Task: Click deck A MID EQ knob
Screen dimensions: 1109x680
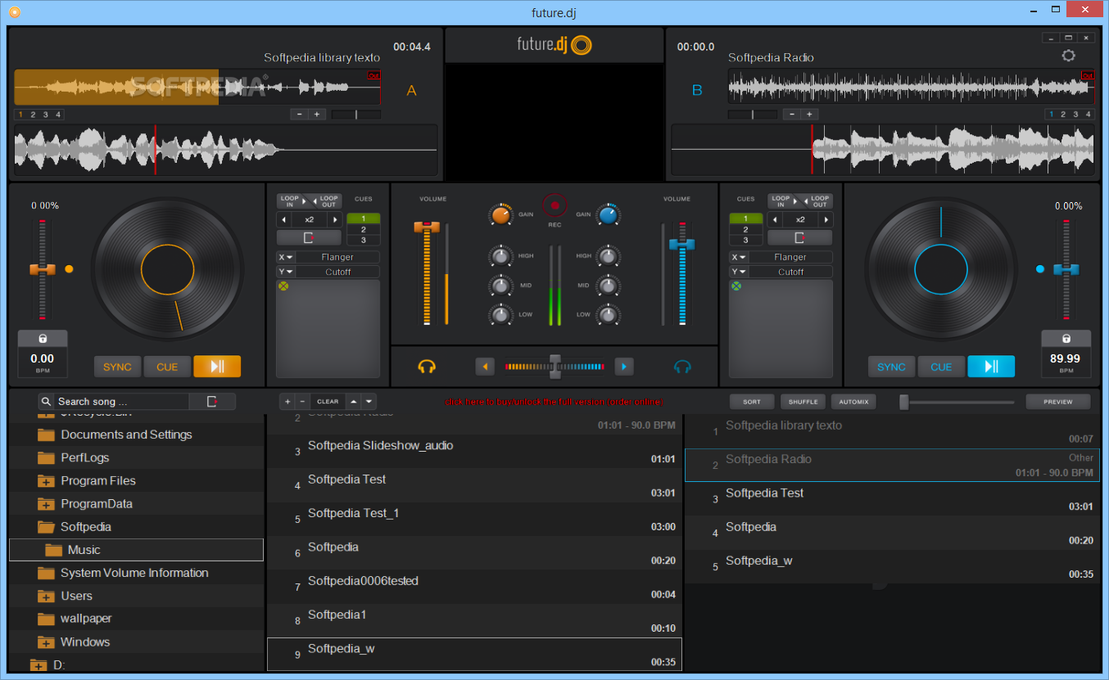Action: tap(500, 286)
